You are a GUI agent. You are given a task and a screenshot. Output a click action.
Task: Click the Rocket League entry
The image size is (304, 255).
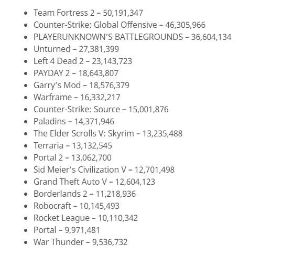(x=85, y=218)
